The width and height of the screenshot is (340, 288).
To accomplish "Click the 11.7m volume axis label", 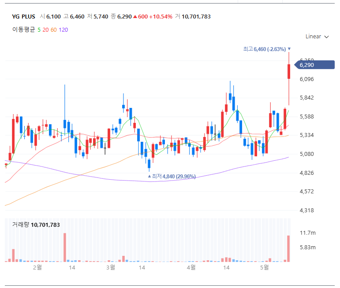I will point(308,233).
